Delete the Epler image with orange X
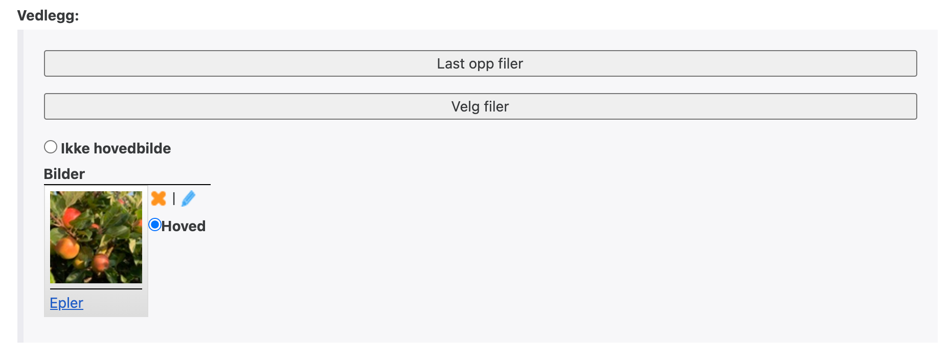 pyautogui.click(x=158, y=198)
